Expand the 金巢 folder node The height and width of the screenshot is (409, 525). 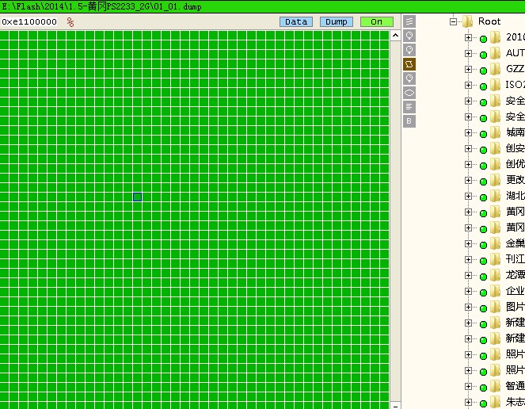[x=469, y=243]
